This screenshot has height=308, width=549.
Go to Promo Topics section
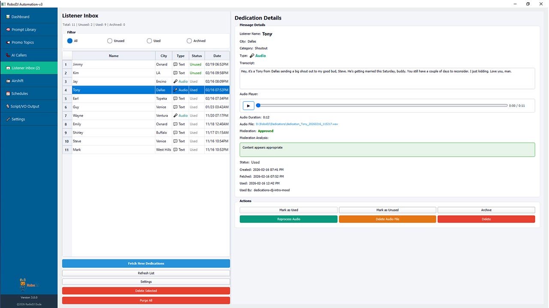(x=22, y=42)
